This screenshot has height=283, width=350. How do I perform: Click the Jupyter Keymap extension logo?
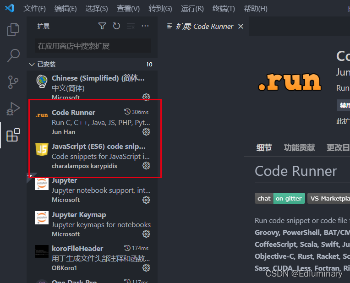pos(42,218)
